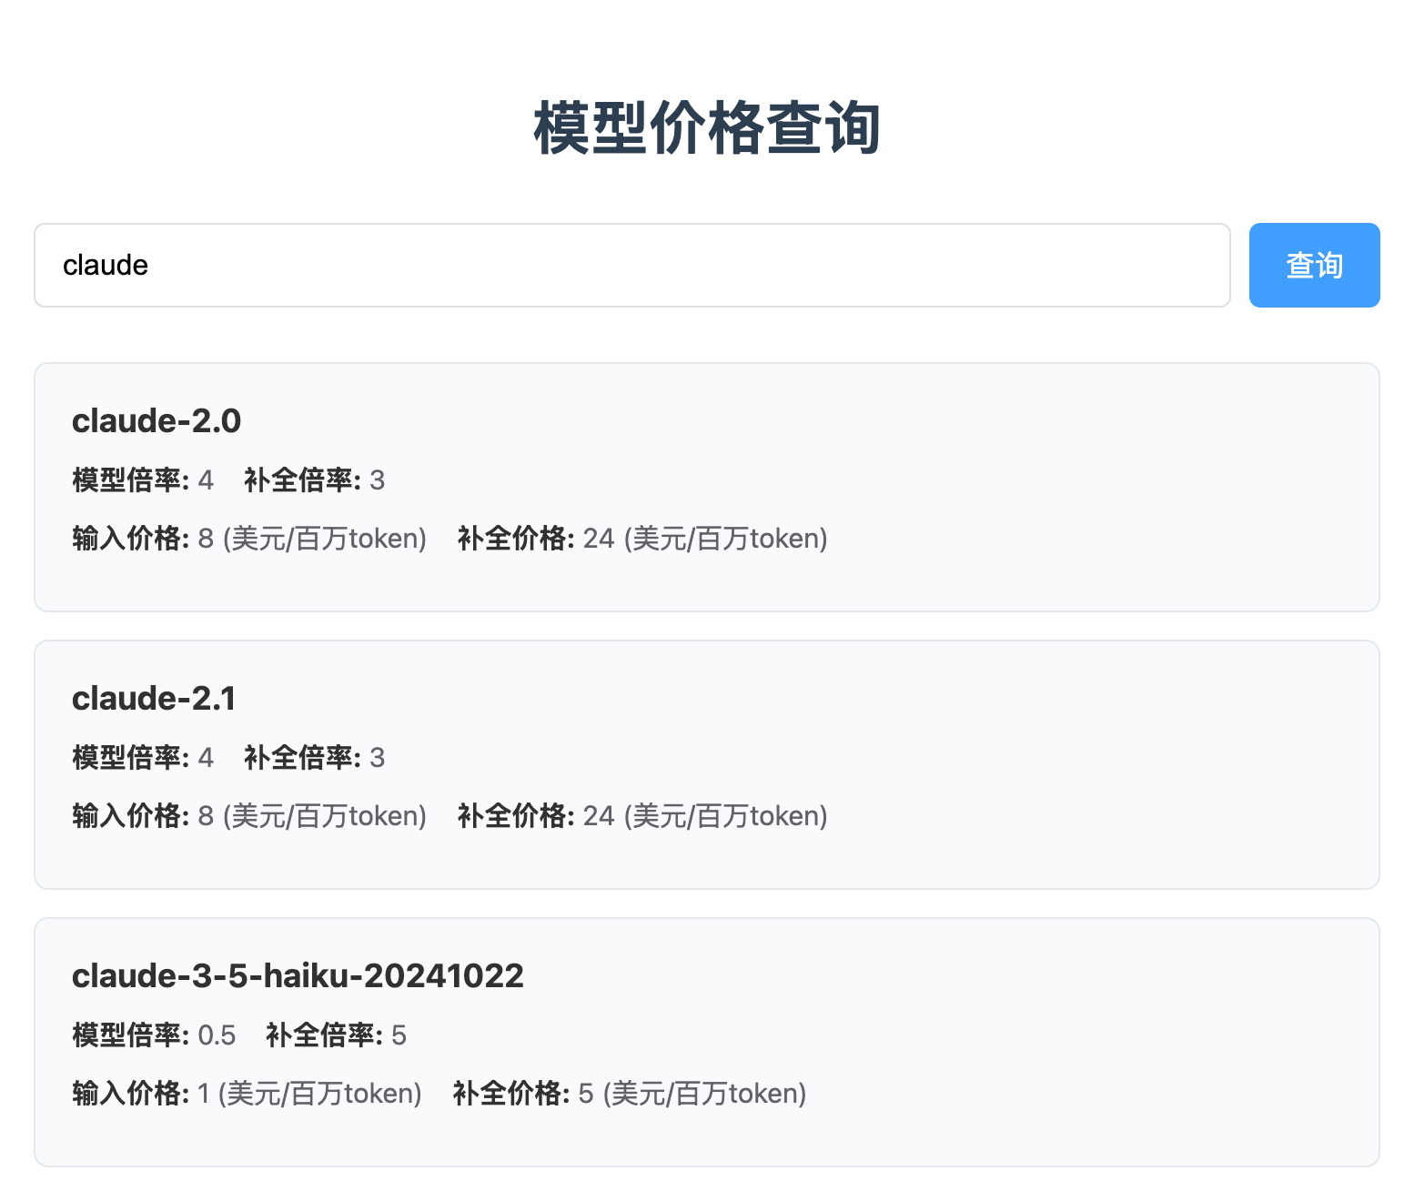Viewport: 1414px width, 1181px height.
Task: Open the claude-2.0 model card title
Action: pos(157,420)
